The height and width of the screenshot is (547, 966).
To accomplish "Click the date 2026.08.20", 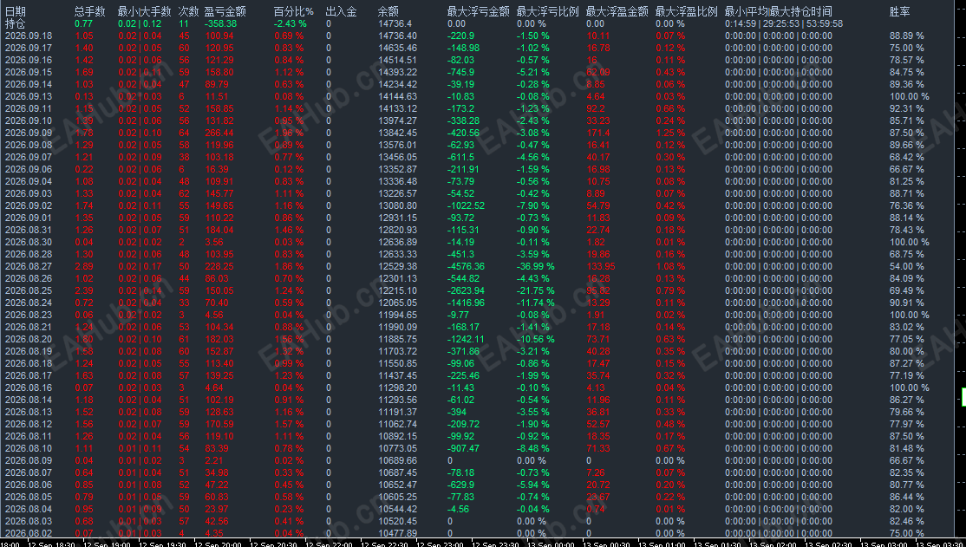I will 29,339.
